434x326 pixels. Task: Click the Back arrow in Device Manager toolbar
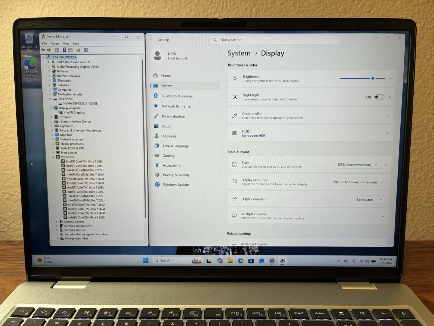[43, 50]
